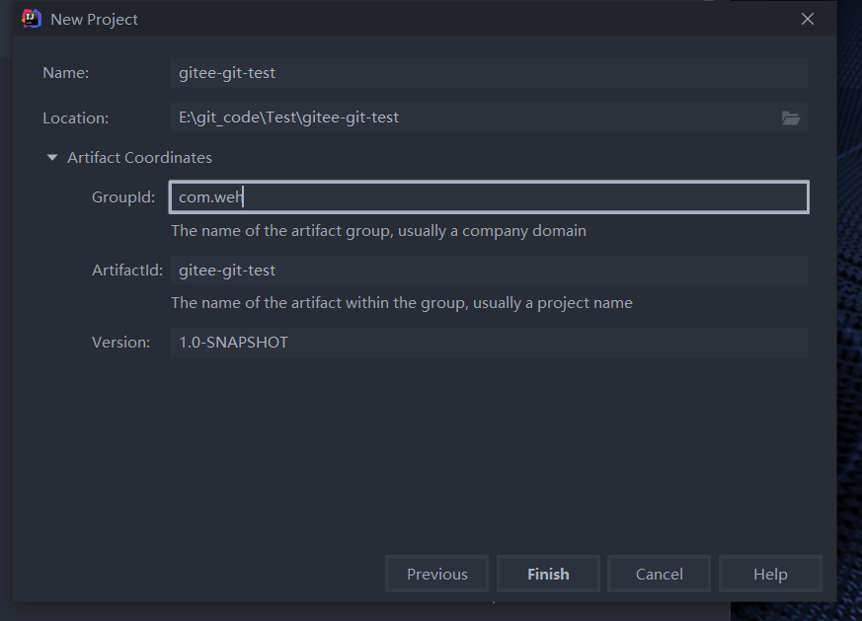862x621 pixels.
Task: Click the Version label
Action: (120, 342)
